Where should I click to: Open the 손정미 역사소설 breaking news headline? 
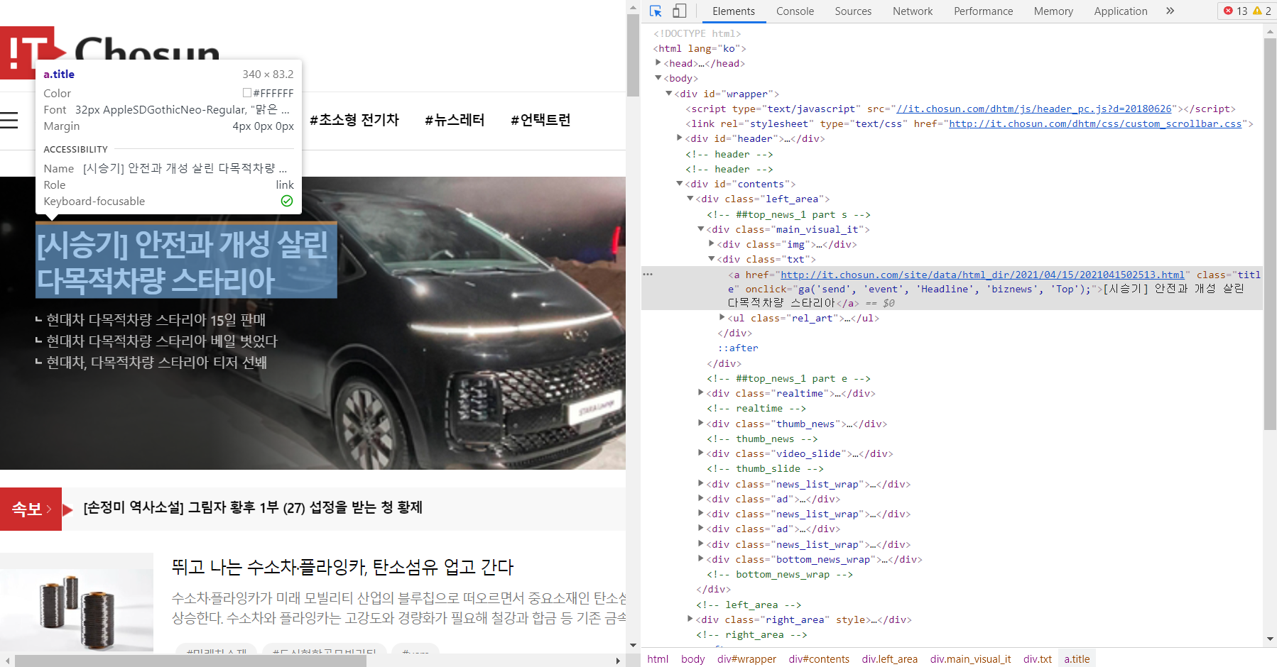pyautogui.click(x=253, y=507)
